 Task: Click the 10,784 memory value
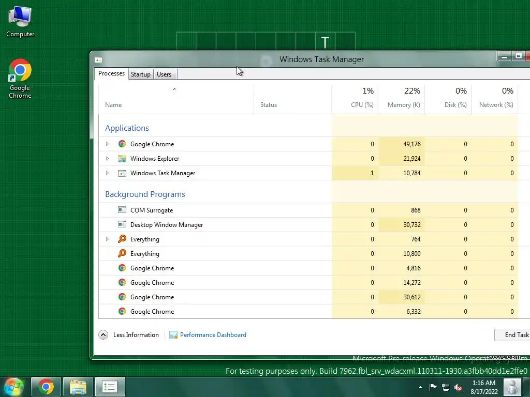411,173
